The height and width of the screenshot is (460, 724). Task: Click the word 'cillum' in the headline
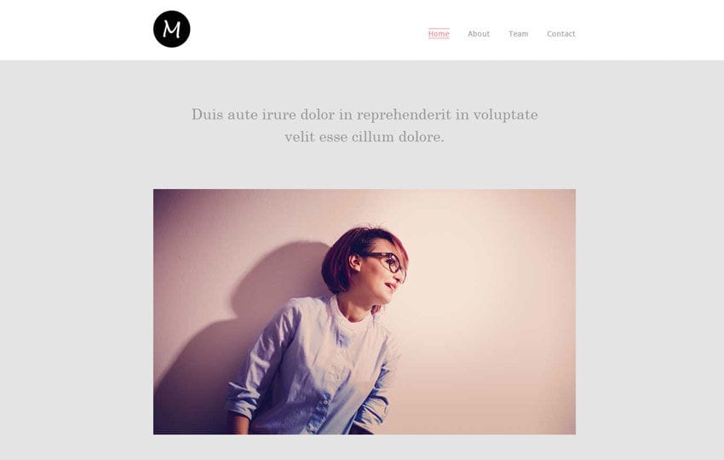(x=373, y=136)
